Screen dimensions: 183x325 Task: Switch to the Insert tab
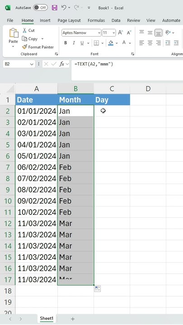pyautogui.click(x=45, y=20)
